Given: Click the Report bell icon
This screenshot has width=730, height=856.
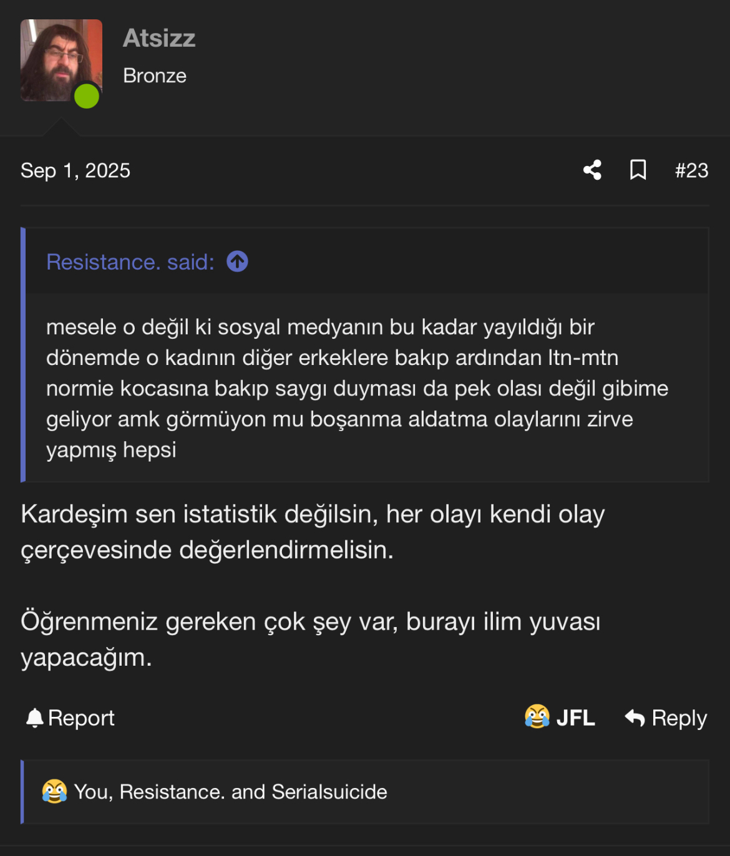Looking at the screenshot, I should pyautogui.click(x=35, y=718).
